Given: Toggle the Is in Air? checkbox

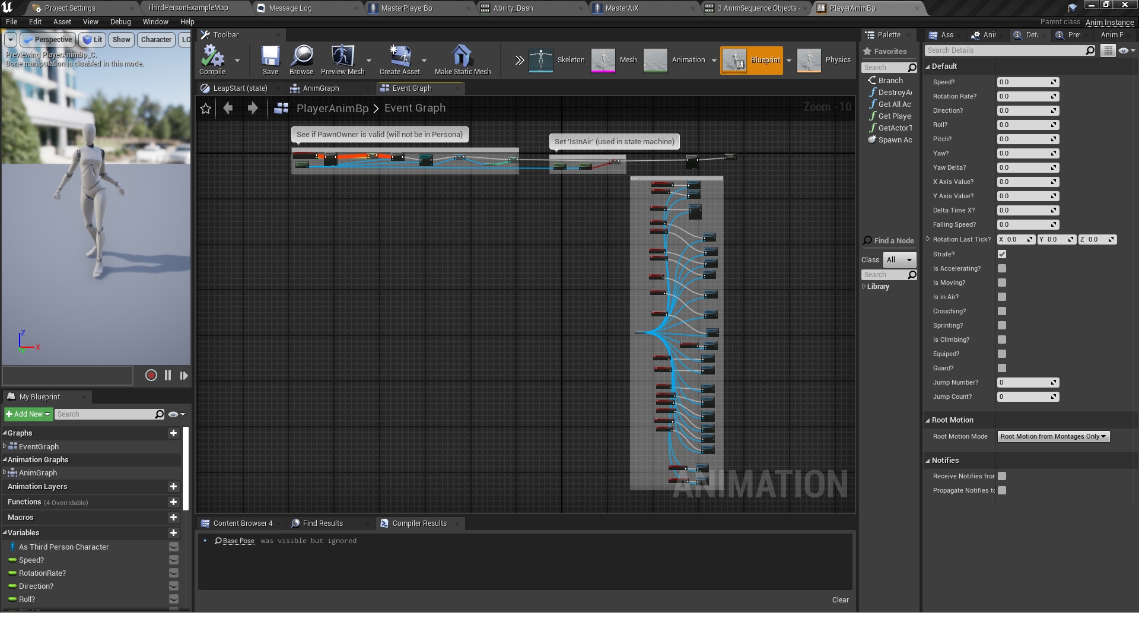Looking at the screenshot, I should point(1002,297).
